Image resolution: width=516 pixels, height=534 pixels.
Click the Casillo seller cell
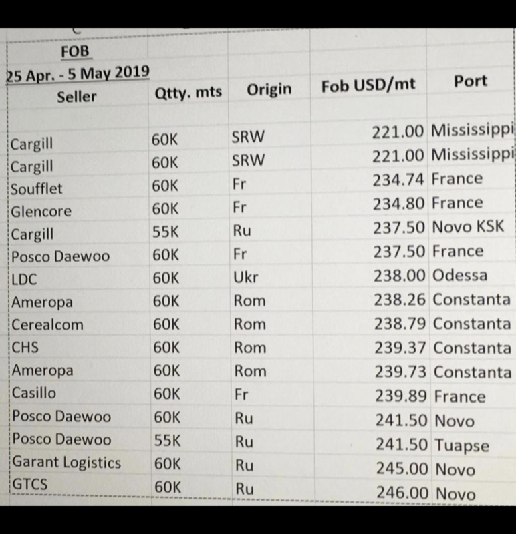[x=35, y=394]
